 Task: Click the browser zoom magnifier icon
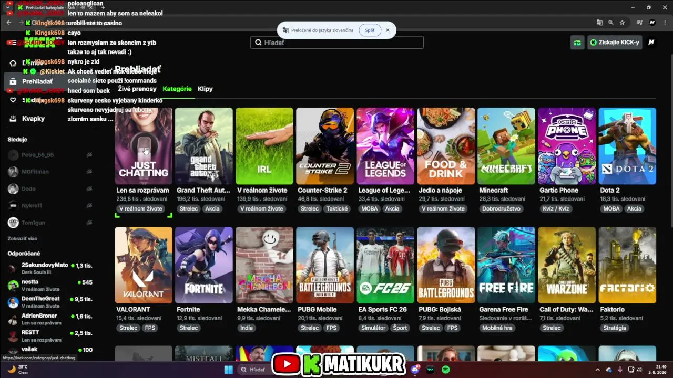[x=611, y=23]
